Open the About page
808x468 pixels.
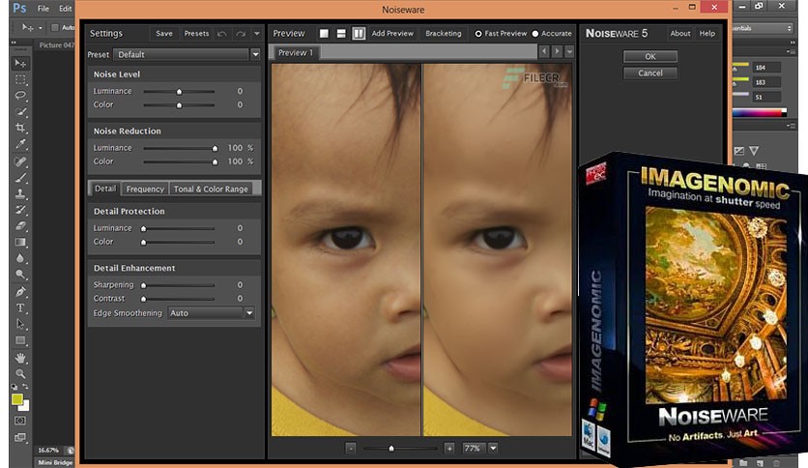point(680,34)
